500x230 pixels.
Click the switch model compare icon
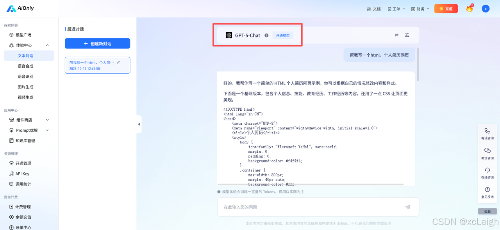tap(396, 35)
